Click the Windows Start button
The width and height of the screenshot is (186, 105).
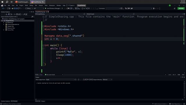(x=2, y=2)
